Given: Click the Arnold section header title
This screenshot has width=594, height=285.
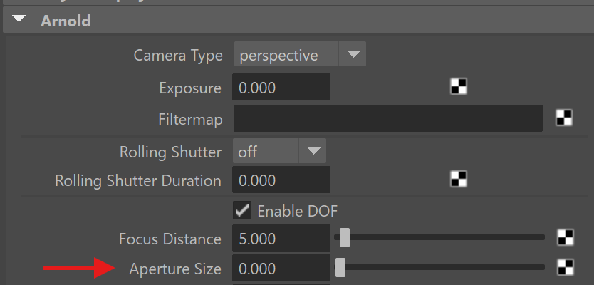Looking at the screenshot, I should point(65,21).
